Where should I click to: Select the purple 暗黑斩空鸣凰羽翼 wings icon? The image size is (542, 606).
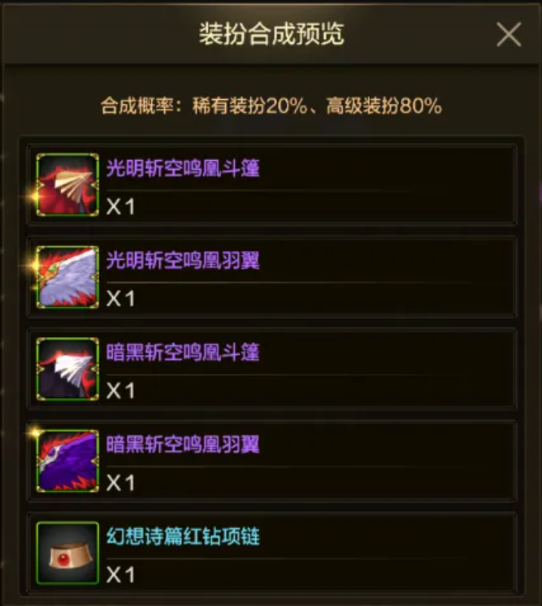[67, 461]
